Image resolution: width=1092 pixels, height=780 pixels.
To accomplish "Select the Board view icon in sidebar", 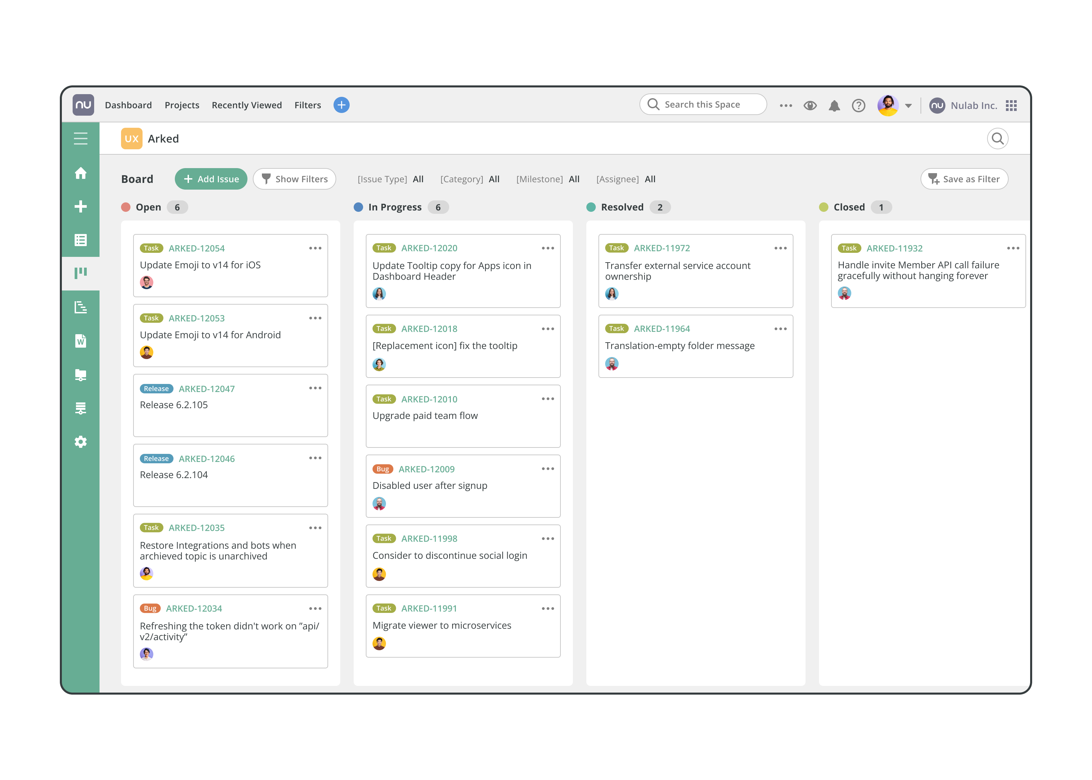I will click(x=81, y=272).
